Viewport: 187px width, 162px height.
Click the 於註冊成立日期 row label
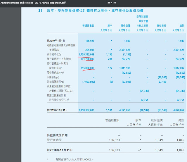click(57, 135)
